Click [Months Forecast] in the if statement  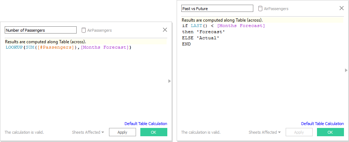pos(241,26)
